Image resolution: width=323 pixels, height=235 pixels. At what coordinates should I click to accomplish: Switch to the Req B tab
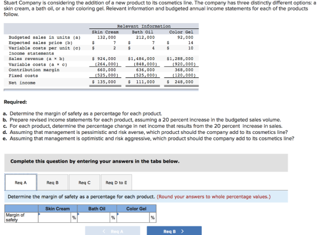tap(52, 182)
